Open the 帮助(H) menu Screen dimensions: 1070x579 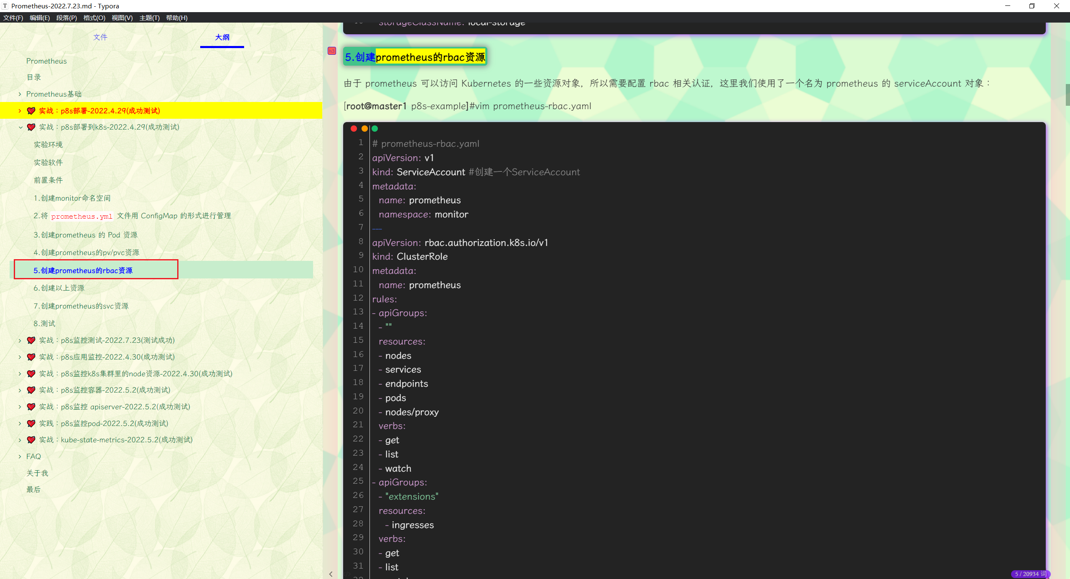177,18
